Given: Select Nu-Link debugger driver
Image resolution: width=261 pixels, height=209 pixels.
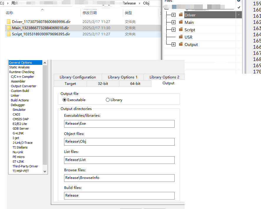Looking at the screenshot, I should pyautogui.click(x=18, y=152).
